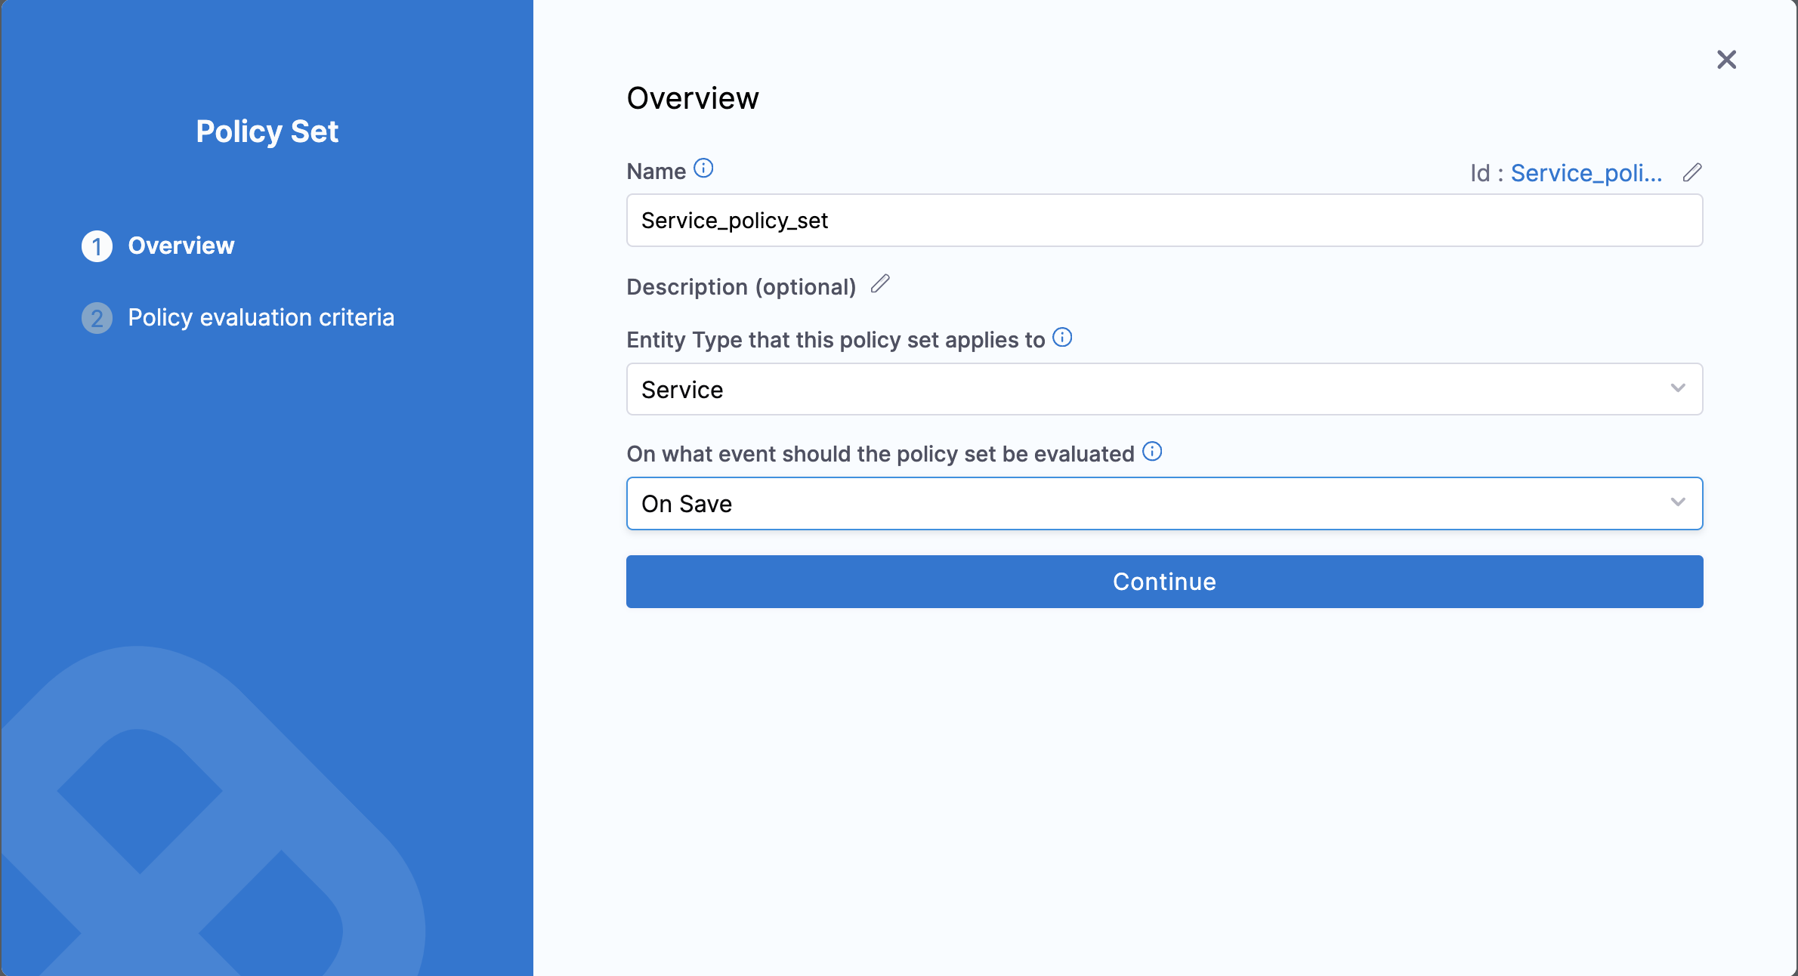The image size is (1798, 976).
Task: Click the Policy Set panel title
Action: tap(267, 131)
